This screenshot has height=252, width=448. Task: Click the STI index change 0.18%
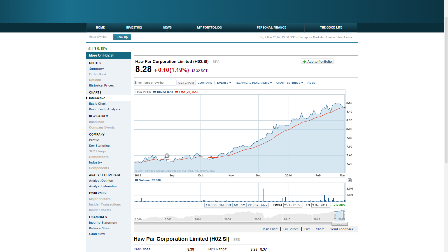[x=102, y=48]
